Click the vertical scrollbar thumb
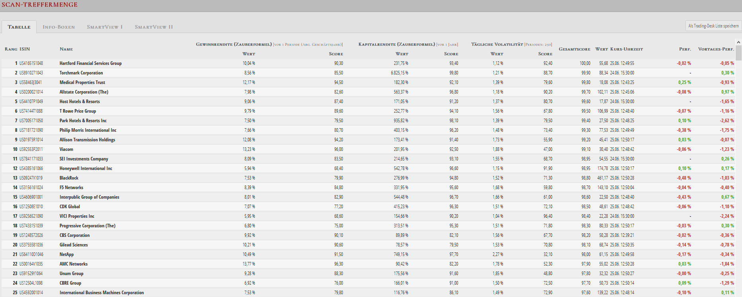Screen dimensions: 742x297 [x=738, y=53]
